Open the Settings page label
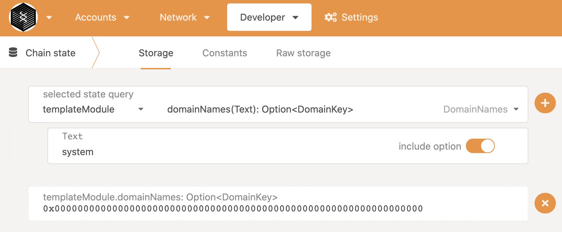Screen dimensions: 562x232 click(x=360, y=18)
